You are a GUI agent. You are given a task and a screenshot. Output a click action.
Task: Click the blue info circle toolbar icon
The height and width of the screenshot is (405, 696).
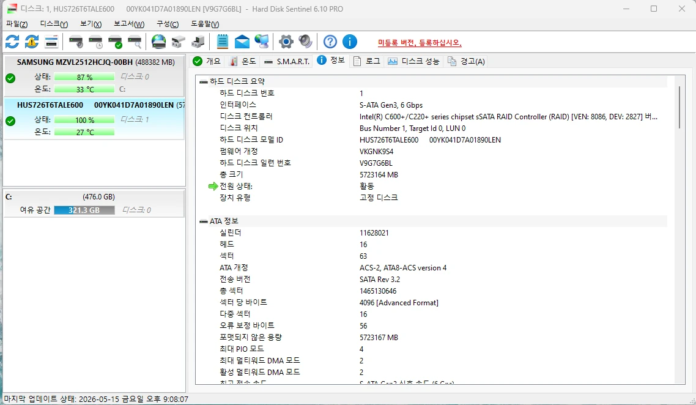[x=350, y=42]
